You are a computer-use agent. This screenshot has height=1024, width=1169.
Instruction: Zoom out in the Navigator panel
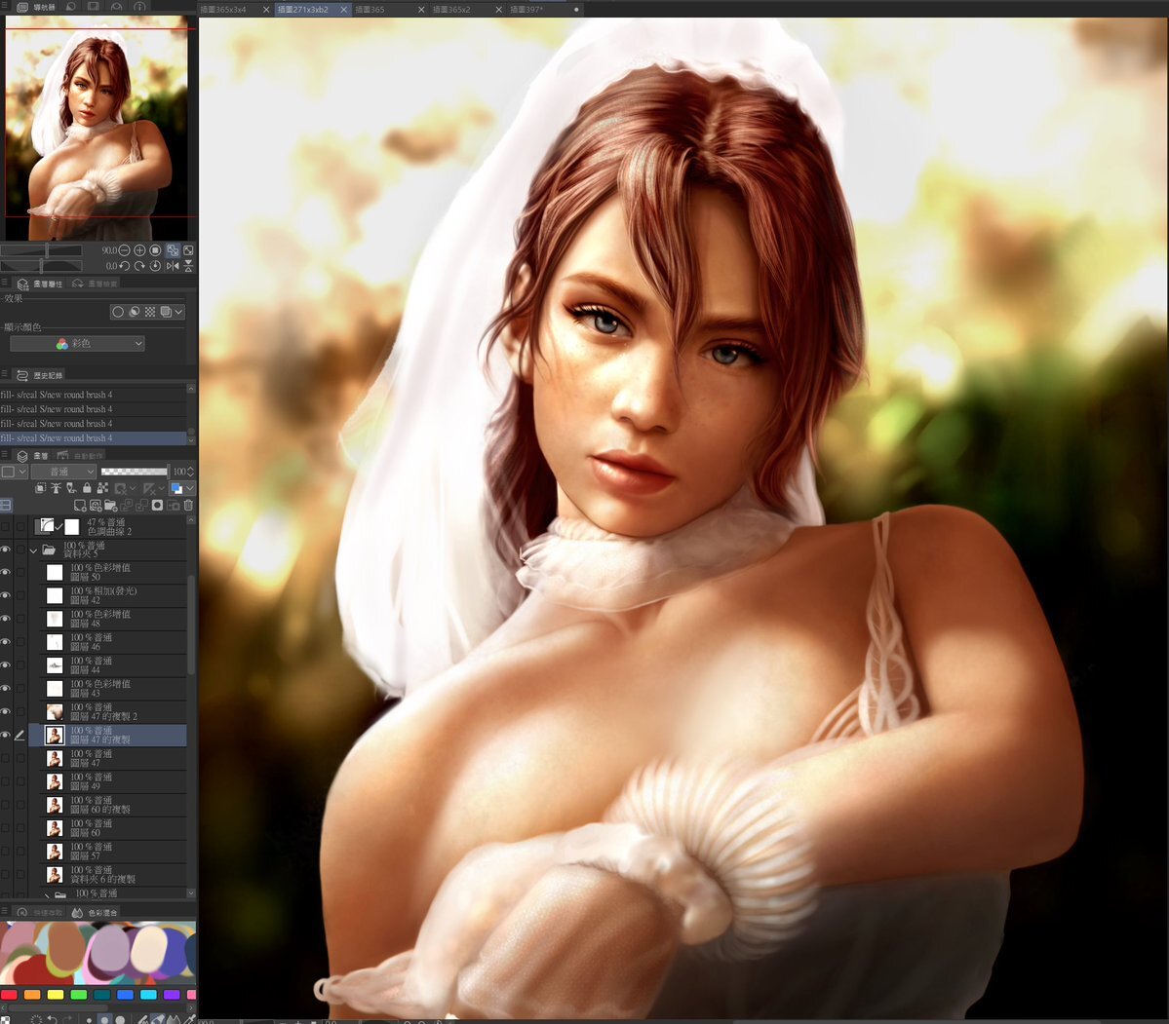click(x=125, y=250)
